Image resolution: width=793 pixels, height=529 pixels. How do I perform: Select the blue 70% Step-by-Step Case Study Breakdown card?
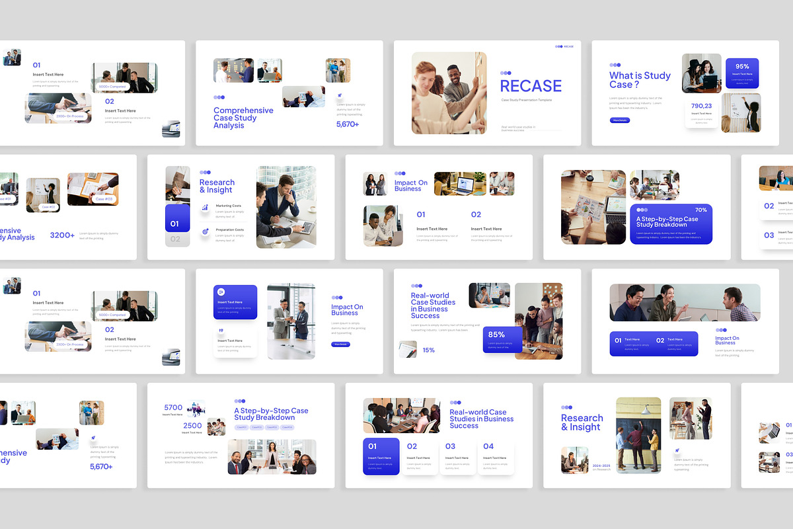coord(671,224)
